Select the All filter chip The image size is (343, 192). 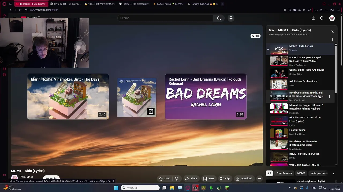(269, 173)
